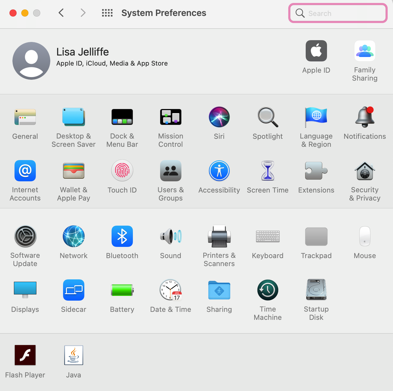Open Sharing preferences
The height and width of the screenshot is (391, 393).
(219, 290)
